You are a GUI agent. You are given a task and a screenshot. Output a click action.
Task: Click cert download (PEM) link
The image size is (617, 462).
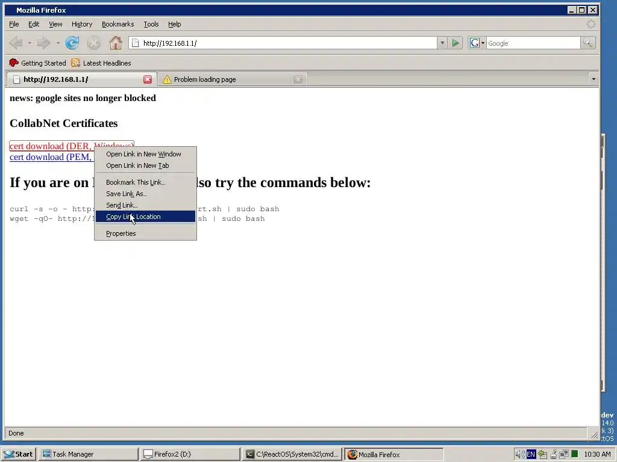point(51,157)
